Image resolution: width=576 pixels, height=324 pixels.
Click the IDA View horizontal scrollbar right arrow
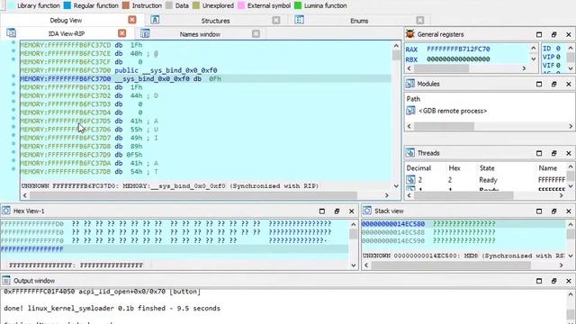387,195
